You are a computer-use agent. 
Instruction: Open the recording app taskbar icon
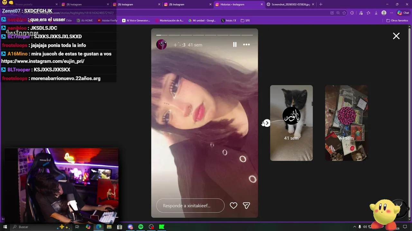click(x=151, y=227)
